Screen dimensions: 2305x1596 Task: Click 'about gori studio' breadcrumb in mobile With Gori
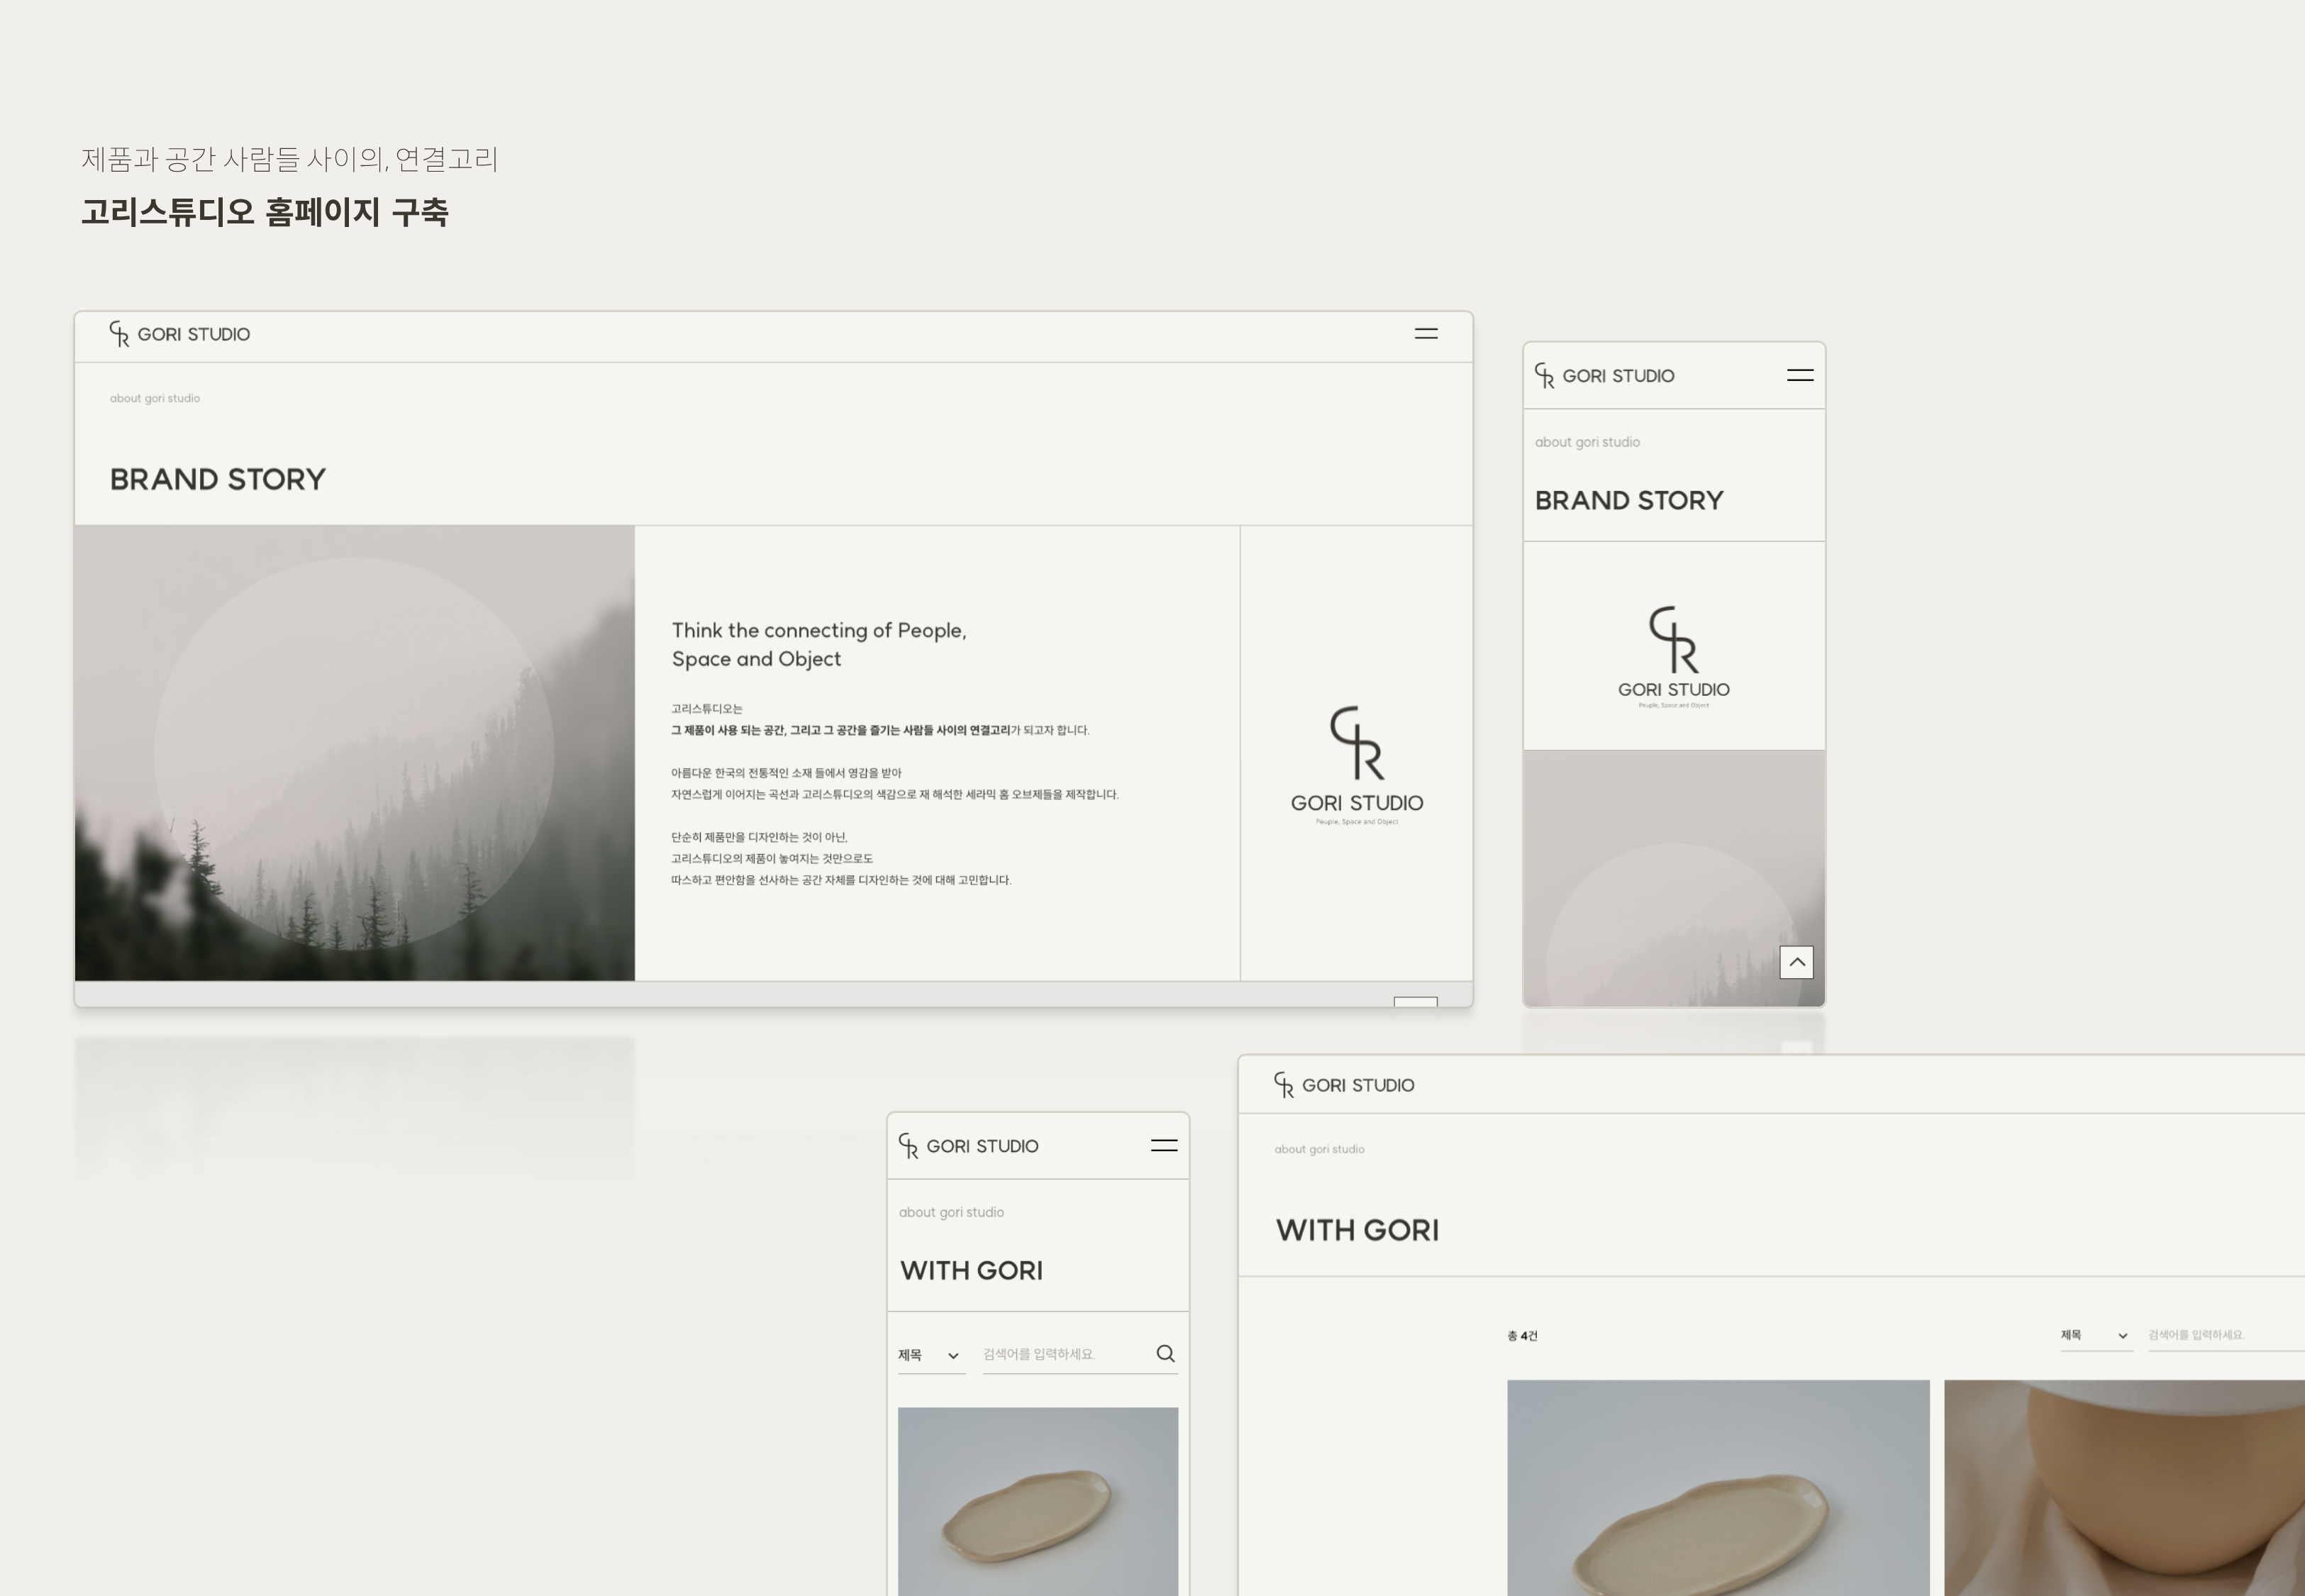952,1213
